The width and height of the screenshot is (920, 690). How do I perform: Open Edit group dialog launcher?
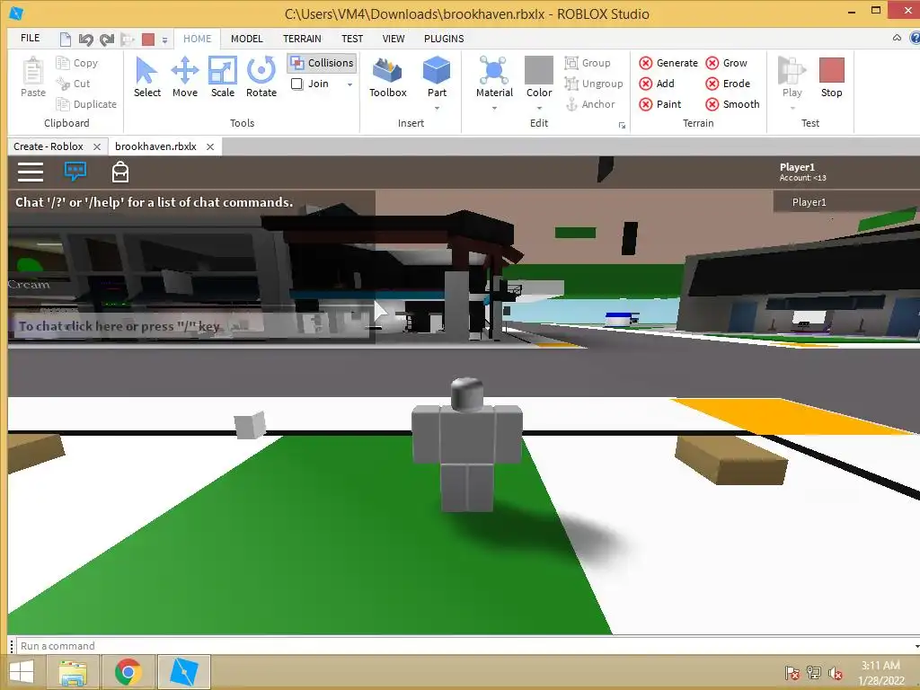[622, 125]
